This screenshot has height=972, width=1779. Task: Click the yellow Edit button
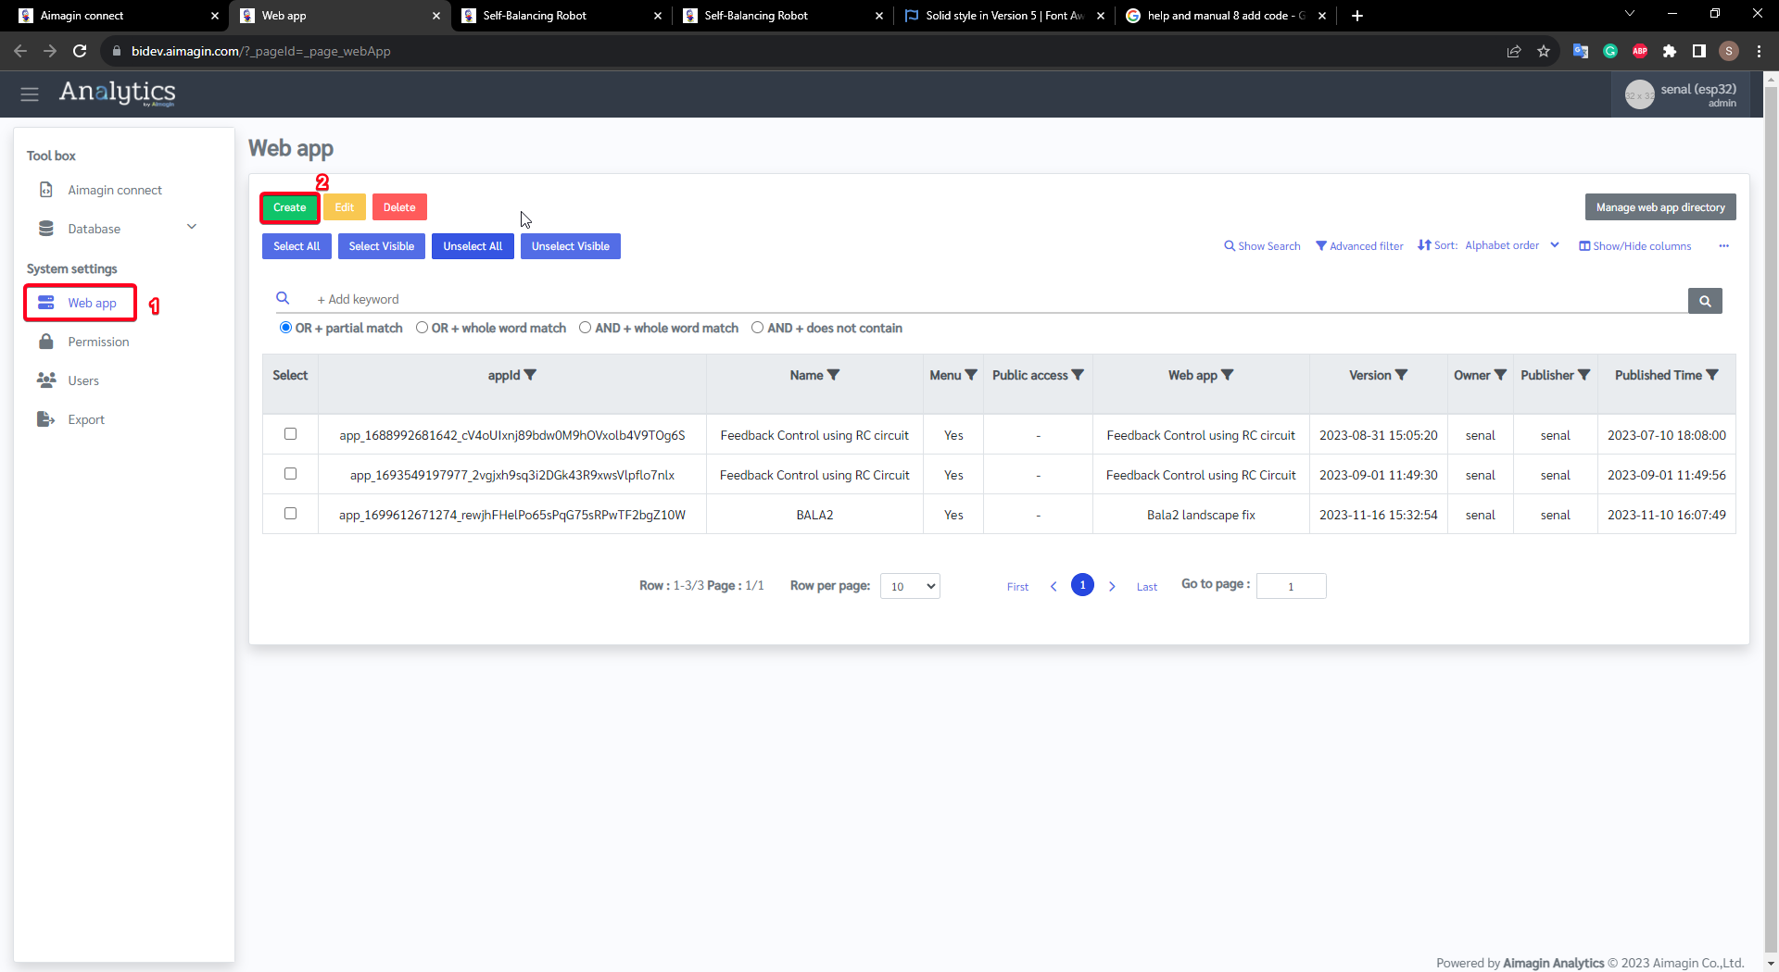(x=345, y=207)
